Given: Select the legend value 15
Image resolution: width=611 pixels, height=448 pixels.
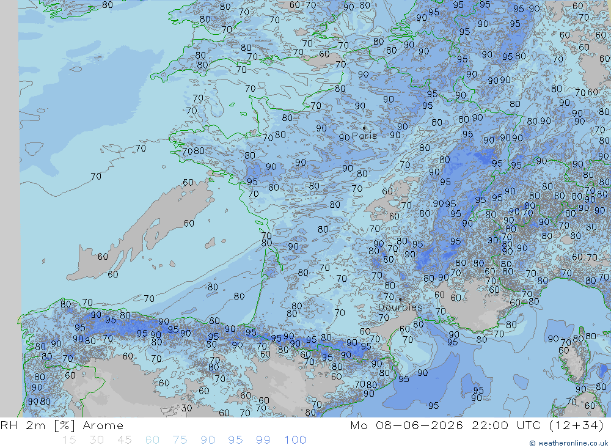Looking at the screenshot, I should coord(69,440).
